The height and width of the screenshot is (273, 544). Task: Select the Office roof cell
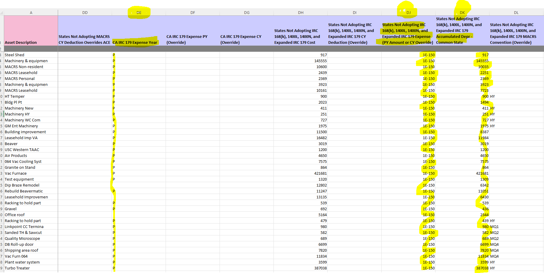pos(31,215)
